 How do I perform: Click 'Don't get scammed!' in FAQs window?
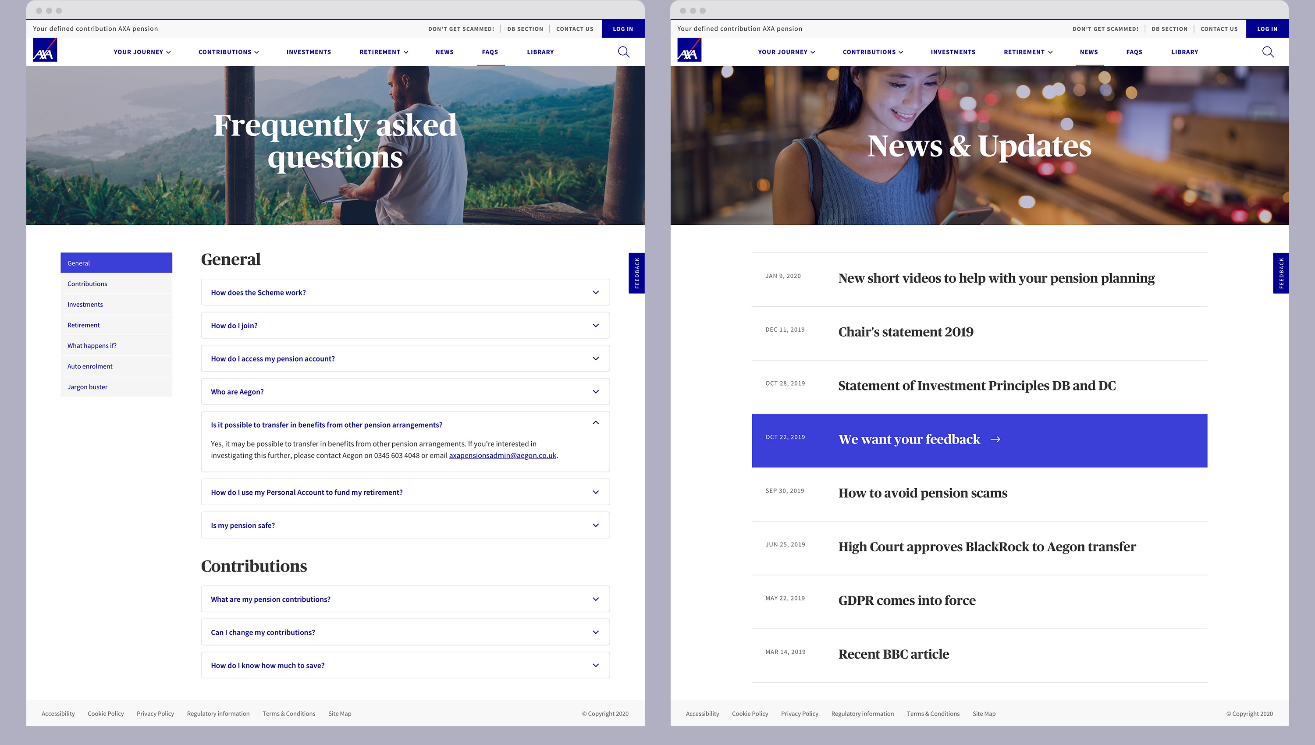point(461,29)
